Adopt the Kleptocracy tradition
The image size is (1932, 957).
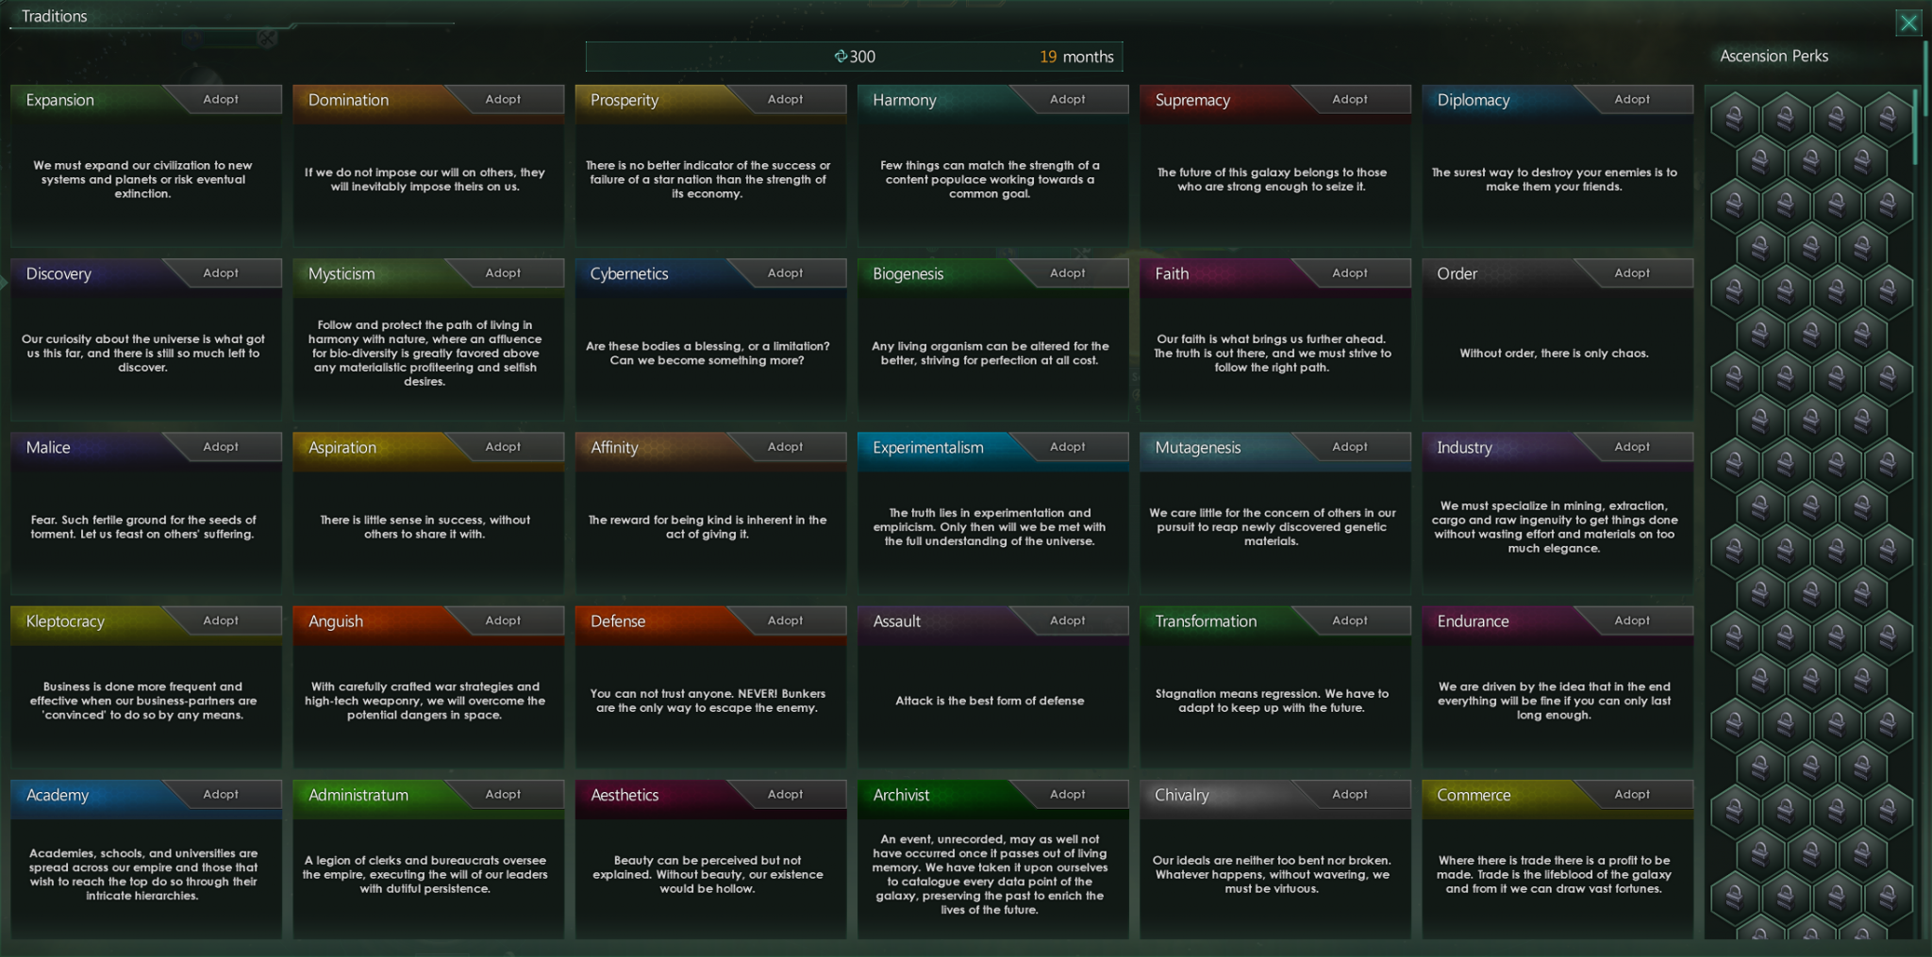coord(223,619)
